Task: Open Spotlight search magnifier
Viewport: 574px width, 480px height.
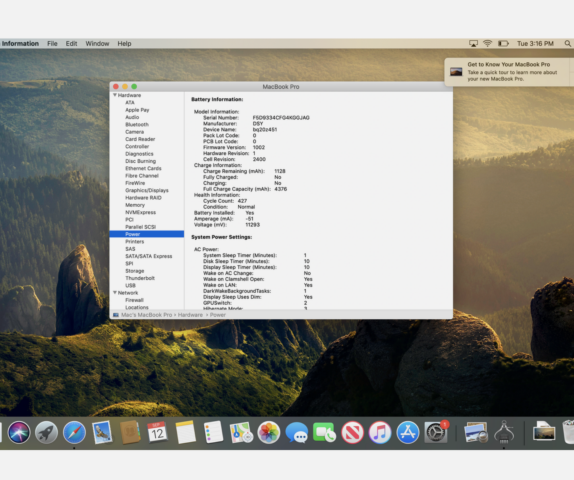Action: tap(568, 44)
